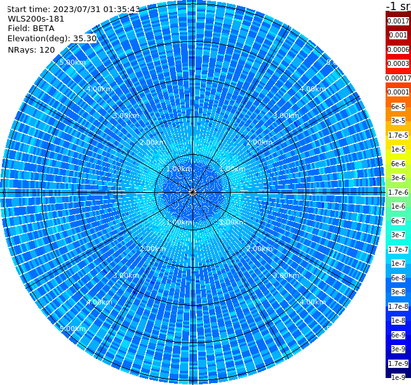
Task: Select the '1e-6' colorbar value
Action: pos(398,206)
